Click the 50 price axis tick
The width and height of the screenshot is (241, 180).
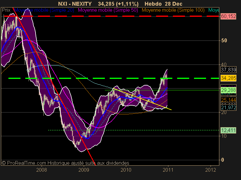point(224,40)
